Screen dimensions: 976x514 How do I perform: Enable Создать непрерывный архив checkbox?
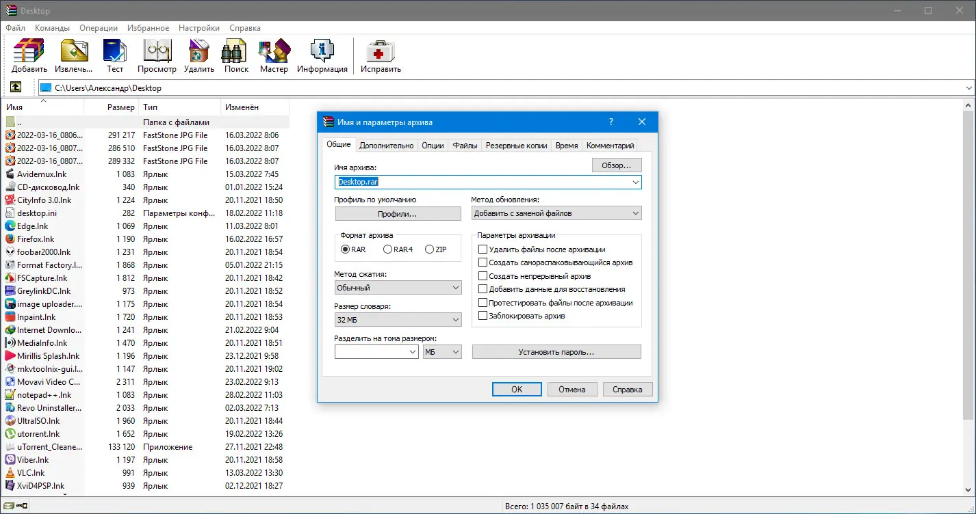[483, 275]
